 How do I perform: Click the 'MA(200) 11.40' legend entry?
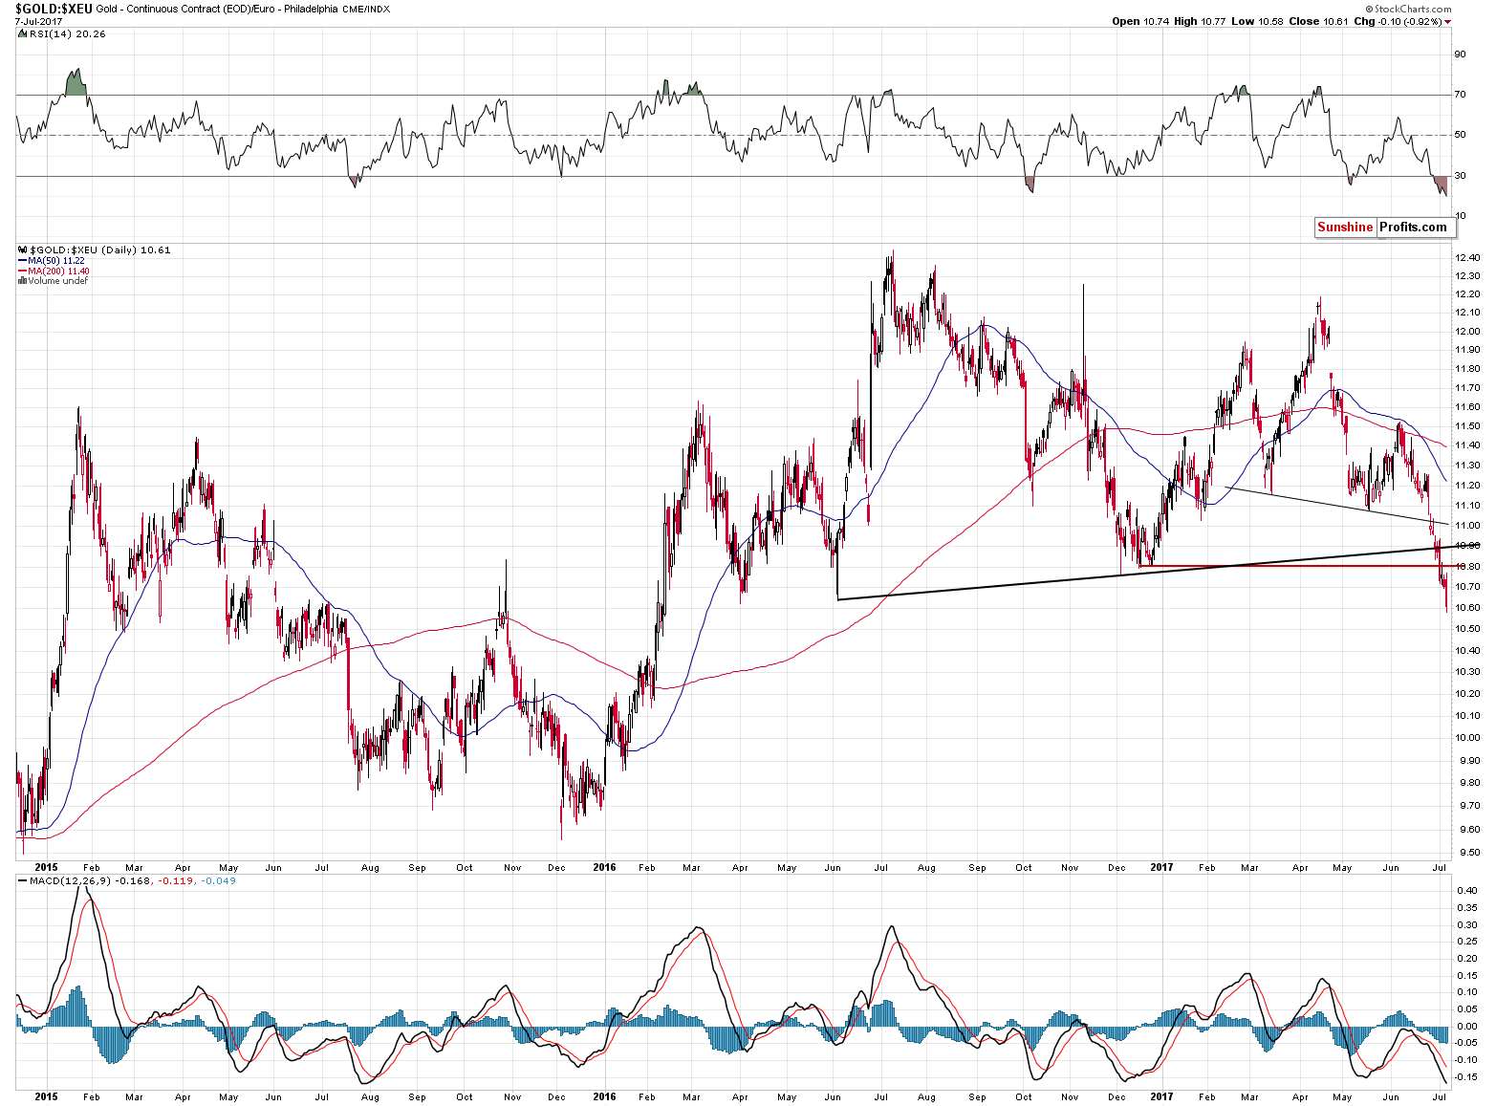58,271
